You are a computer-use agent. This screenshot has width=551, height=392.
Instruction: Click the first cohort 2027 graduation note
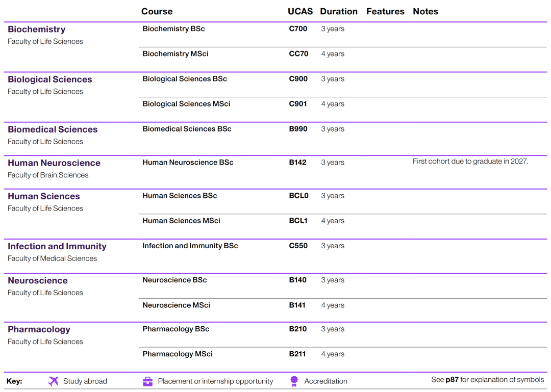click(470, 162)
